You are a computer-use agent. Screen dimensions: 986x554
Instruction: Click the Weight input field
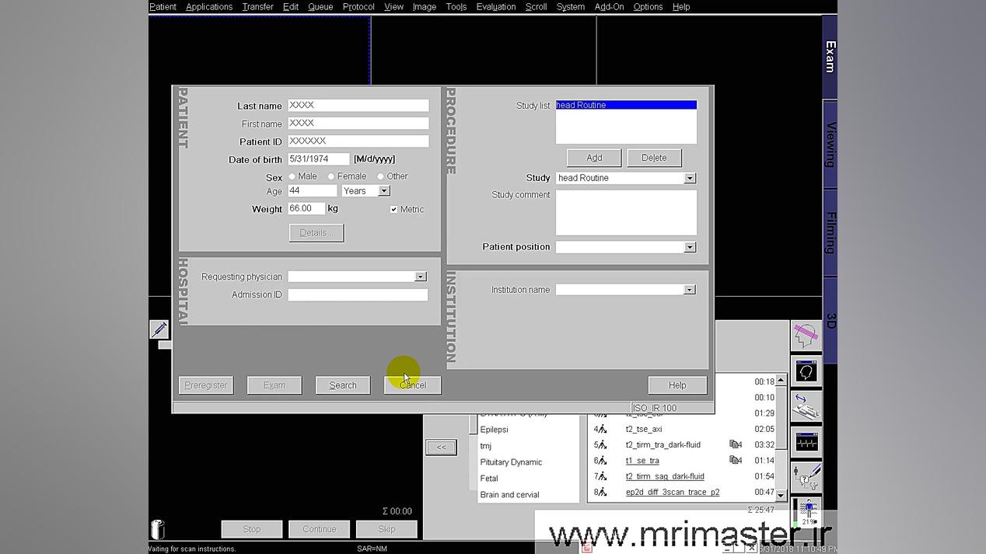click(306, 208)
